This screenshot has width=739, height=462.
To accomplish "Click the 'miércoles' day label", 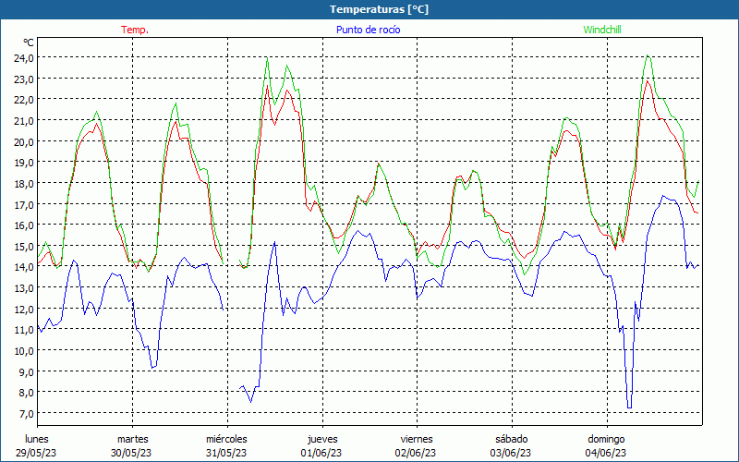I will tap(226, 440).
